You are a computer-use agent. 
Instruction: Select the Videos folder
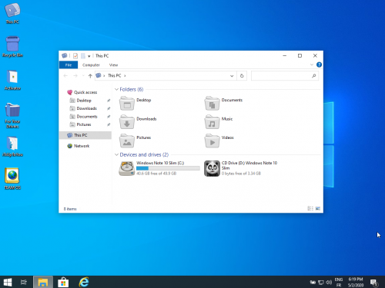coord(219,141)
